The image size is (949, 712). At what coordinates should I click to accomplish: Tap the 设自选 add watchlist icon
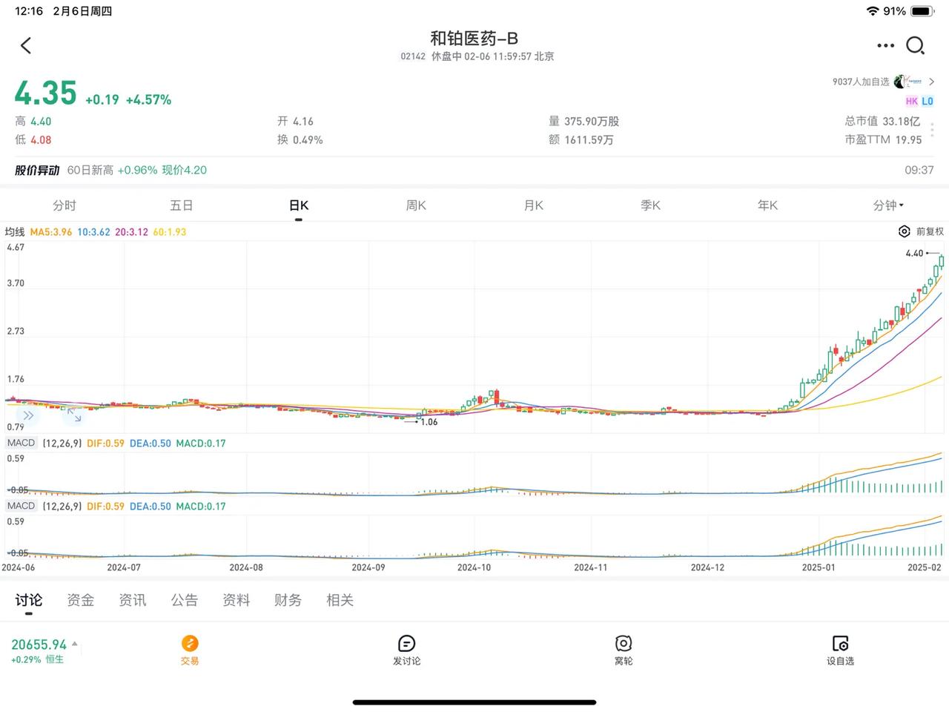tap(840, 643)
